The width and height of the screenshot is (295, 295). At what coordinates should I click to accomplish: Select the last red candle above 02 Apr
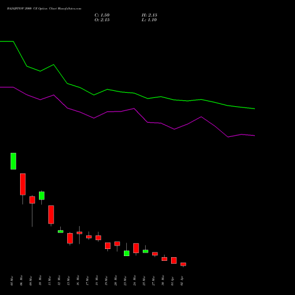click(x=183, y=264)
